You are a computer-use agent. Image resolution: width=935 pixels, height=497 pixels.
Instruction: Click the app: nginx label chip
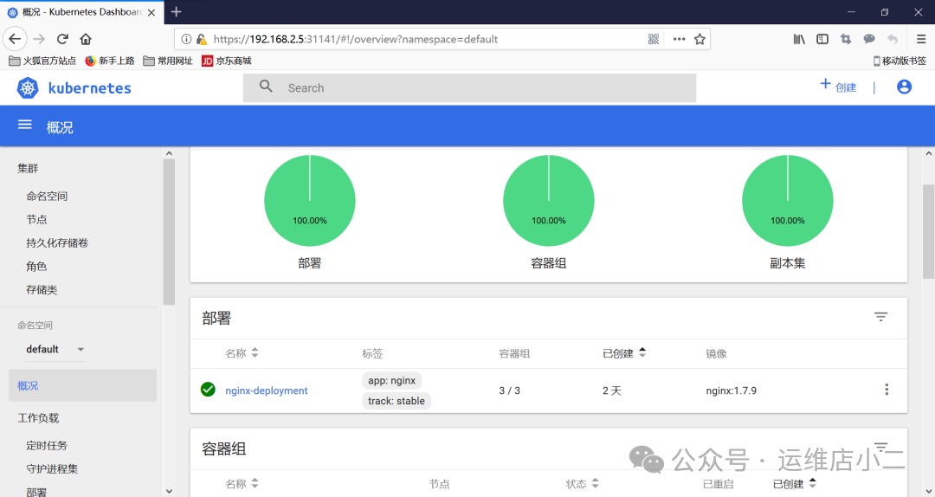[x=392, y=380]
